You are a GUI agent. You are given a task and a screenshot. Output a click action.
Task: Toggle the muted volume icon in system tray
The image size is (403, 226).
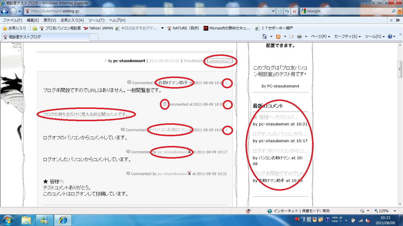click(x=368, y=220)
